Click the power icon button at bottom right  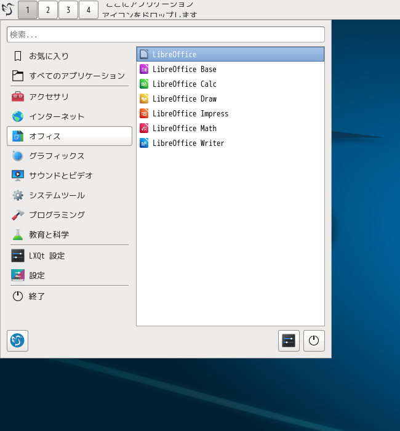pyautogui.click(x=314, y=340)
